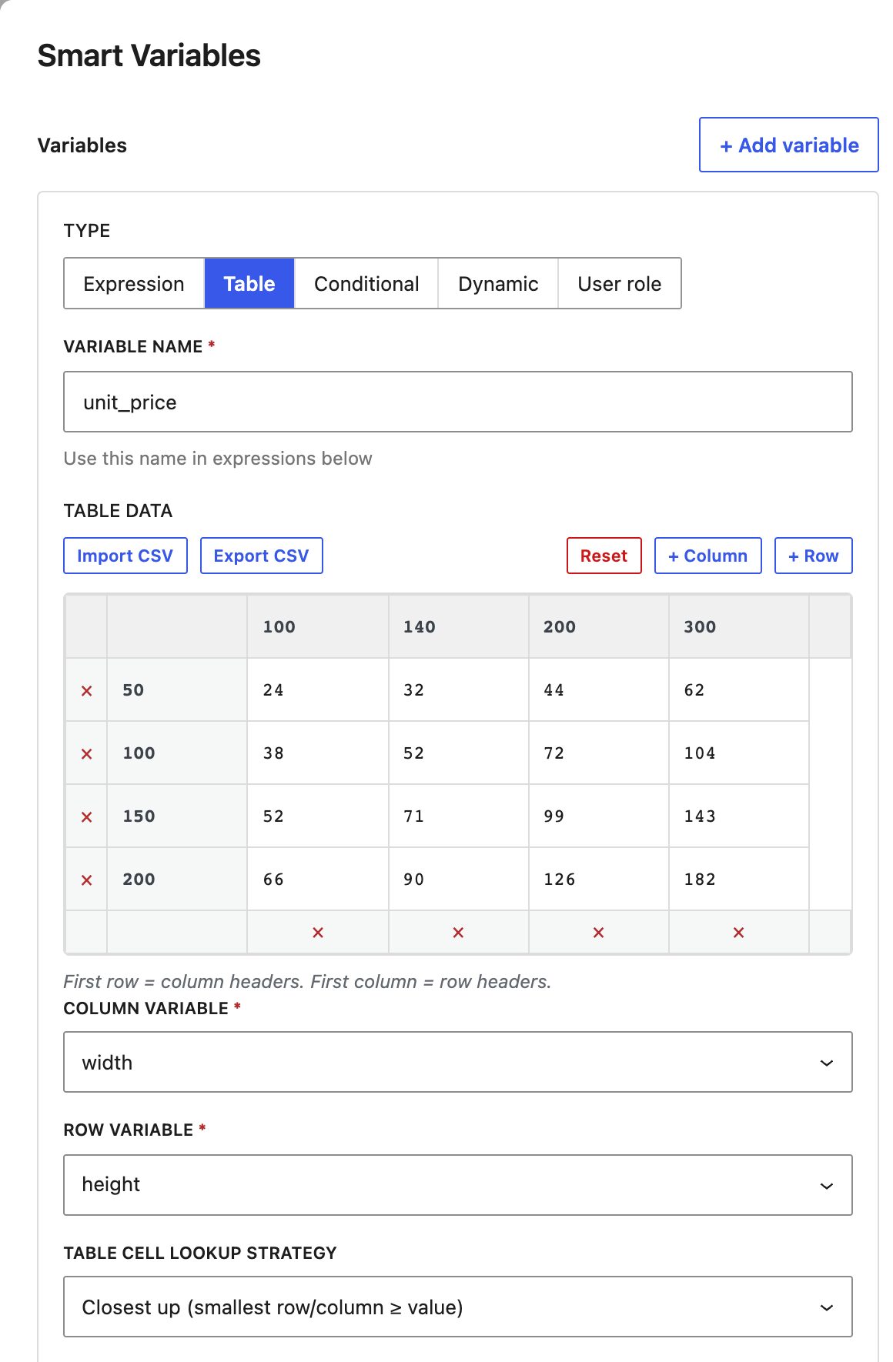Image resolution: width=893 pixels, height=1362 pixels.
Task: Remove the column headed 100
Action: pyautogui.click(x=318, y=932)
